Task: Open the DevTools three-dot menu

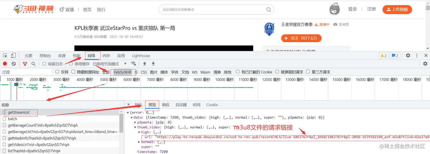Action: click(x=417, y=55)
